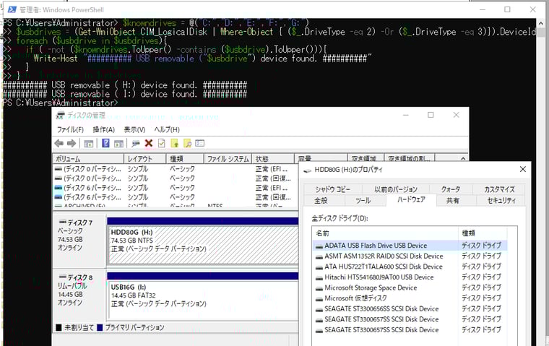Switch to the ツール tab
The width and height of the screenshot is (549, 346).
(x=363, y=200)
